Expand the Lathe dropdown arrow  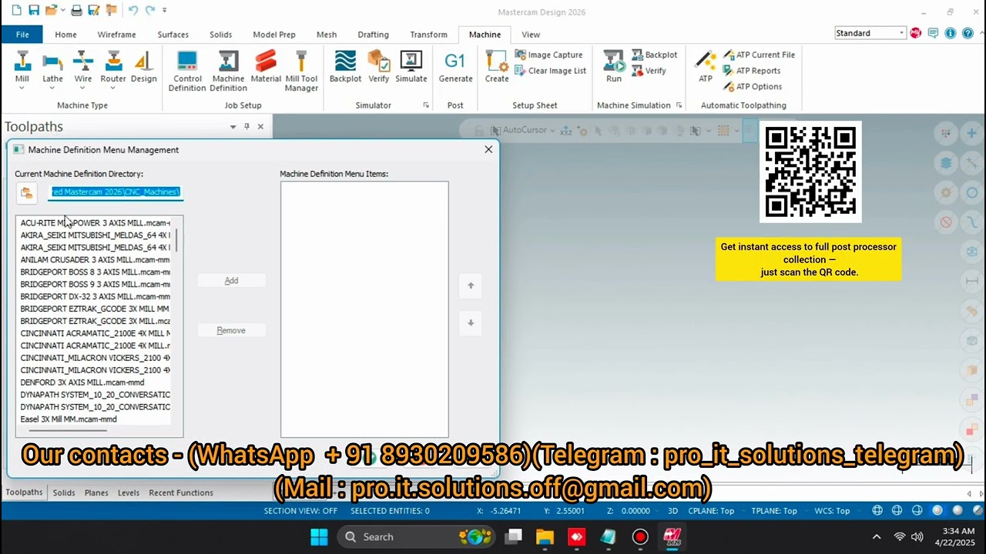pos(52,88)
